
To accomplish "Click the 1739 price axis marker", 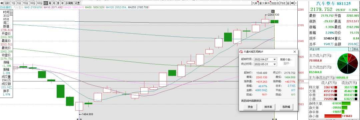I will coord(301,81).
